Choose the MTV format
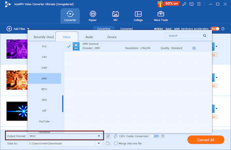Image resolution: width=231 pixels, height=150 pixels. tap(44, 89)
